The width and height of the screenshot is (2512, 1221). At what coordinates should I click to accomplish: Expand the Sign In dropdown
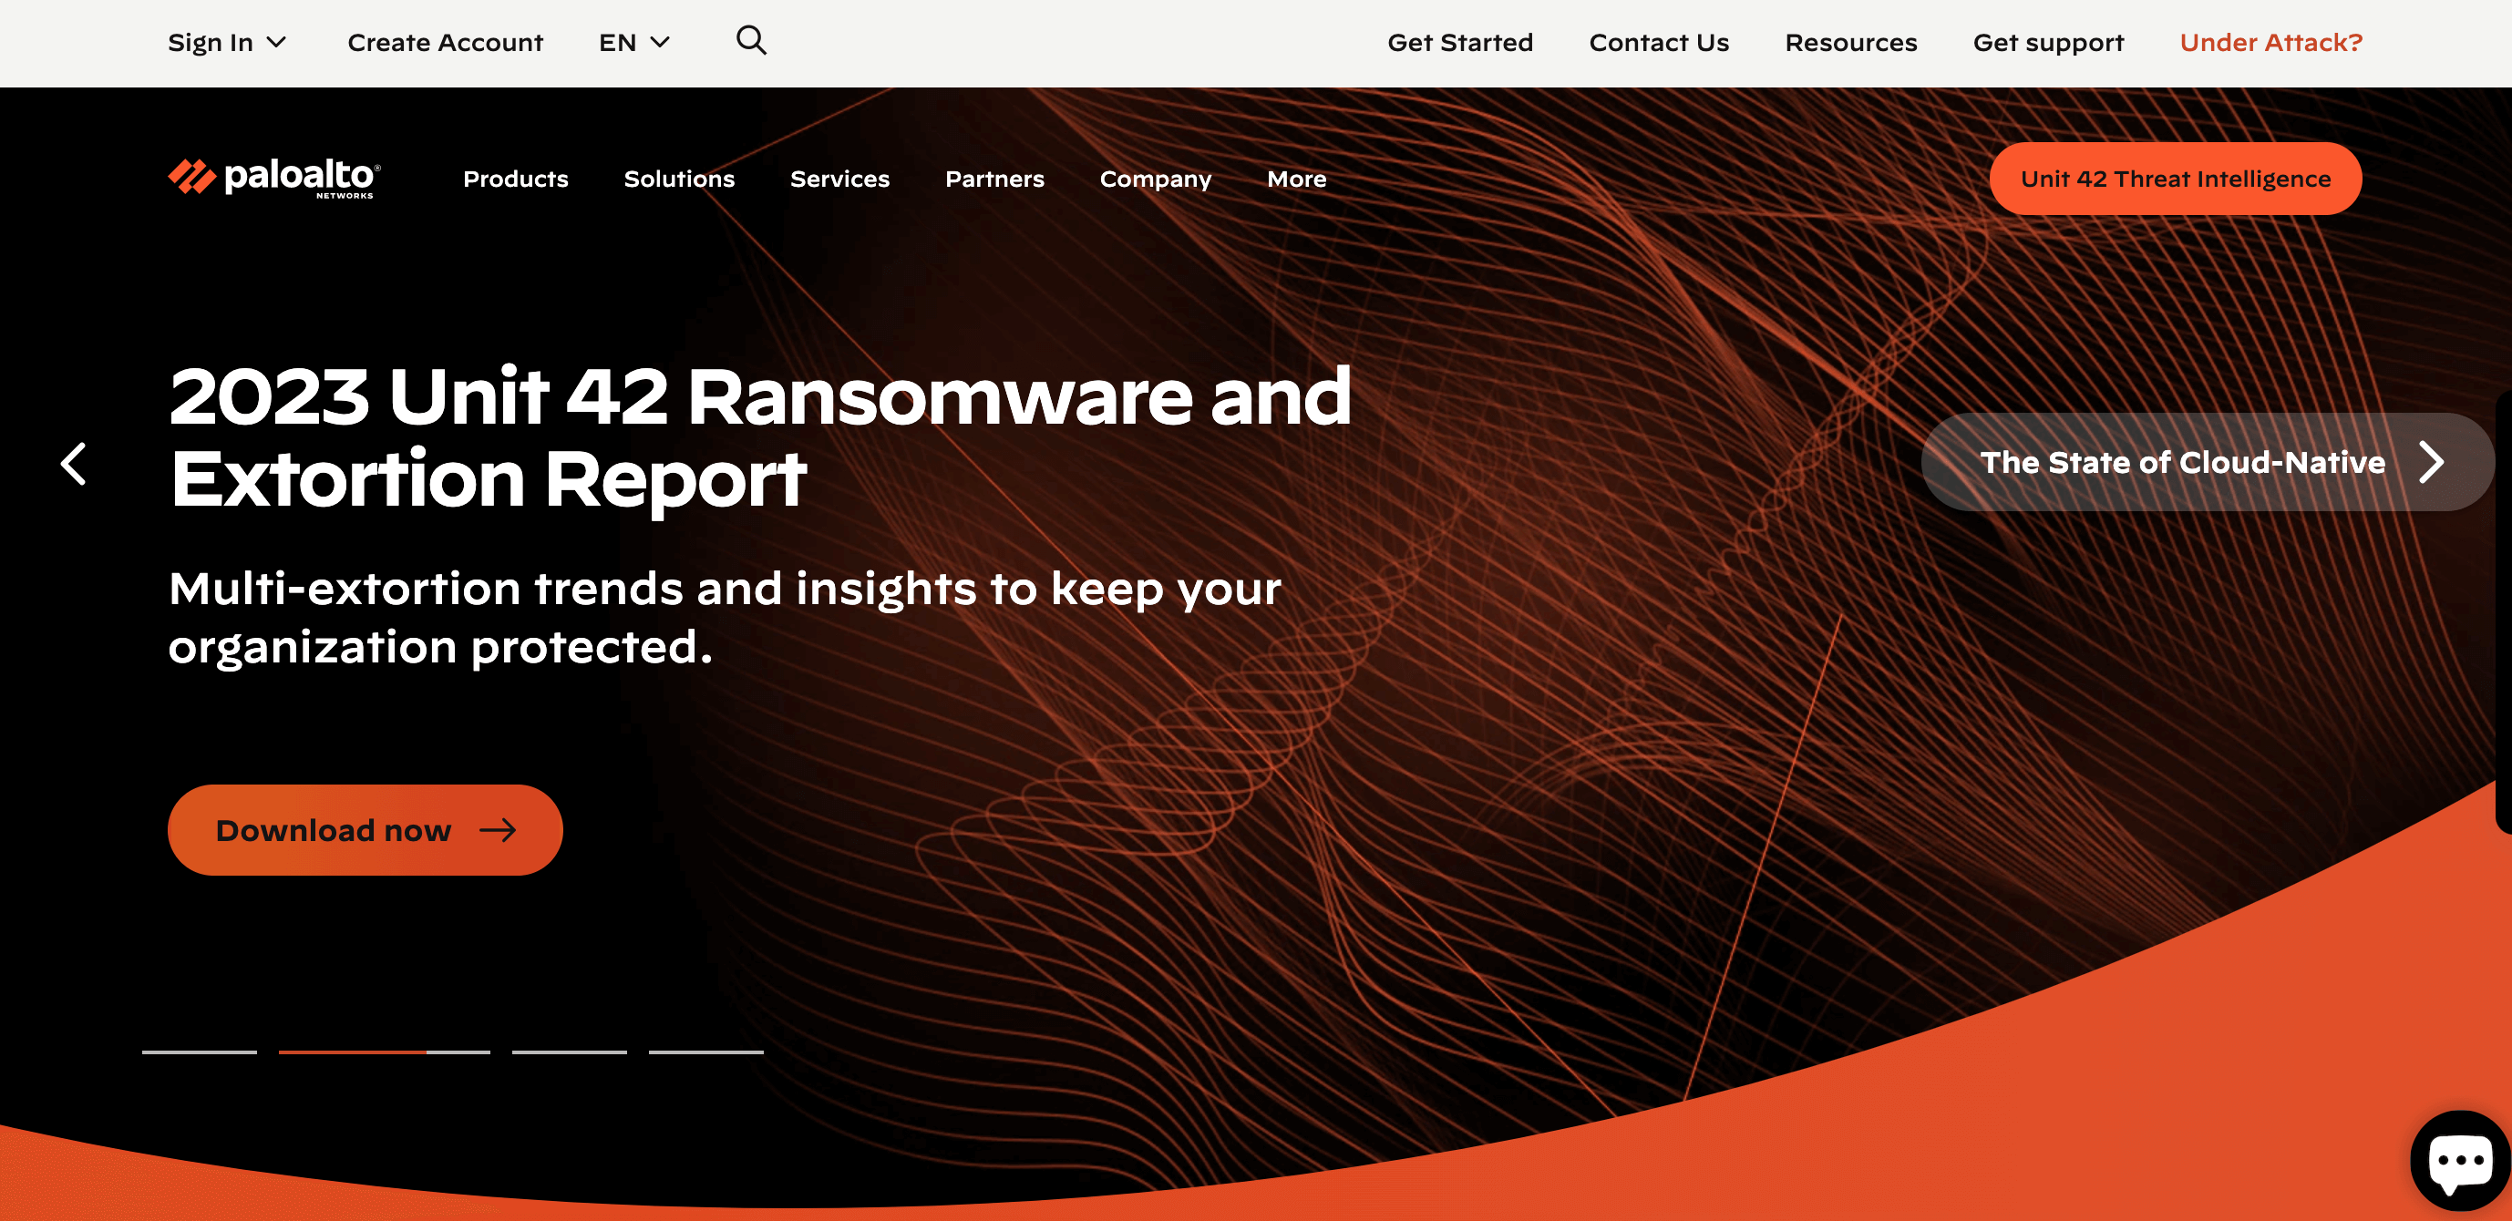pos(227,43)
